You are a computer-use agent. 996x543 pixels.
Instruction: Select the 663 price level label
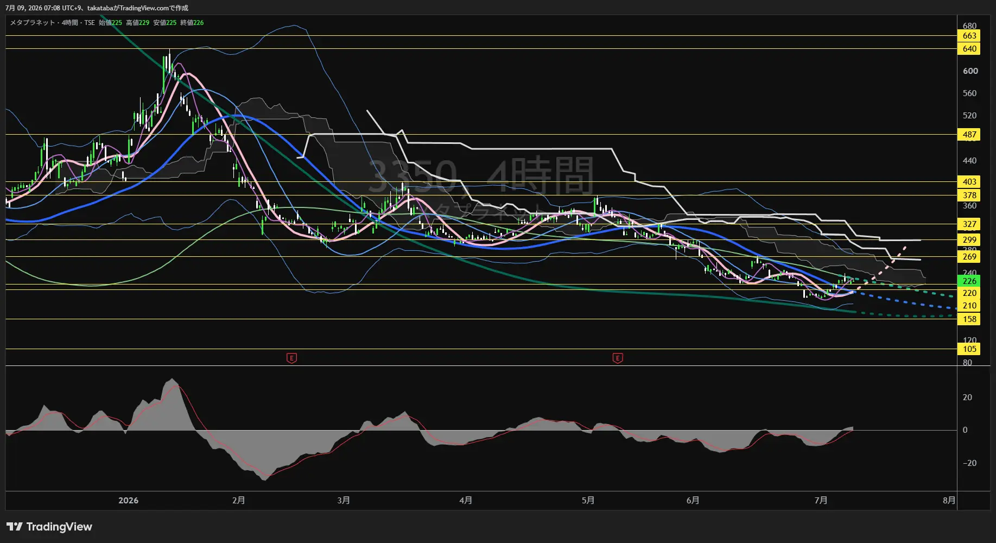(969, 36)
